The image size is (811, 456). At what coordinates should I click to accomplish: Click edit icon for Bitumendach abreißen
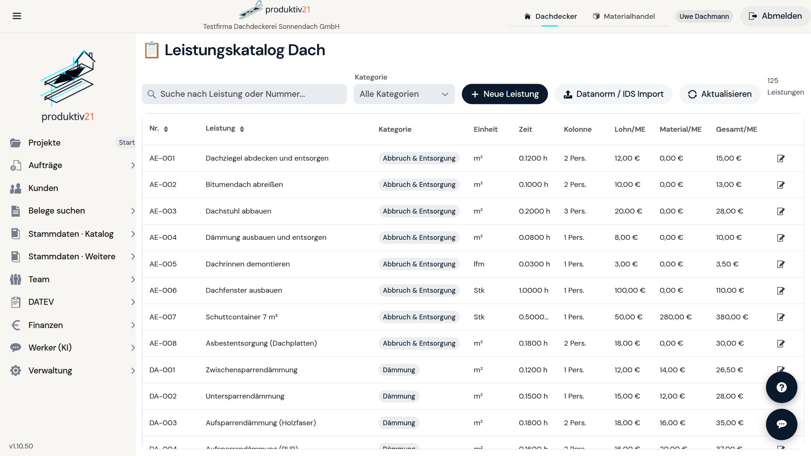781,185
